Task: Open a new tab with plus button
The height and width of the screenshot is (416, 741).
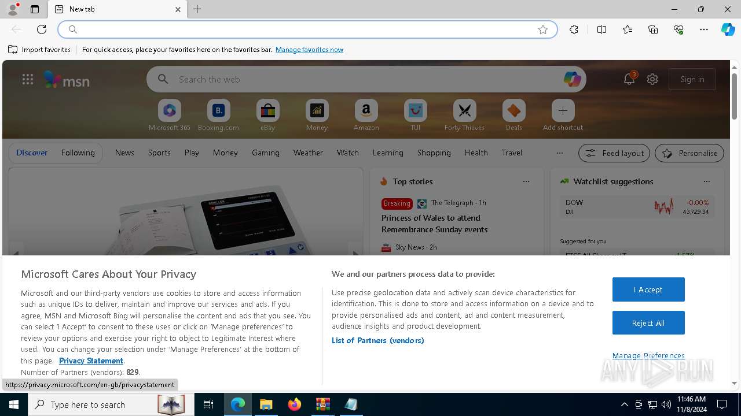Action: tap(197, 9)
